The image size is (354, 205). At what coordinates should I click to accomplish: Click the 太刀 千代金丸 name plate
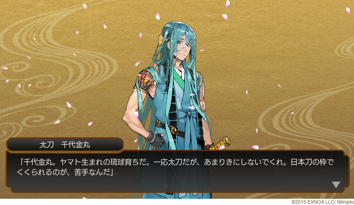point(65,145)
